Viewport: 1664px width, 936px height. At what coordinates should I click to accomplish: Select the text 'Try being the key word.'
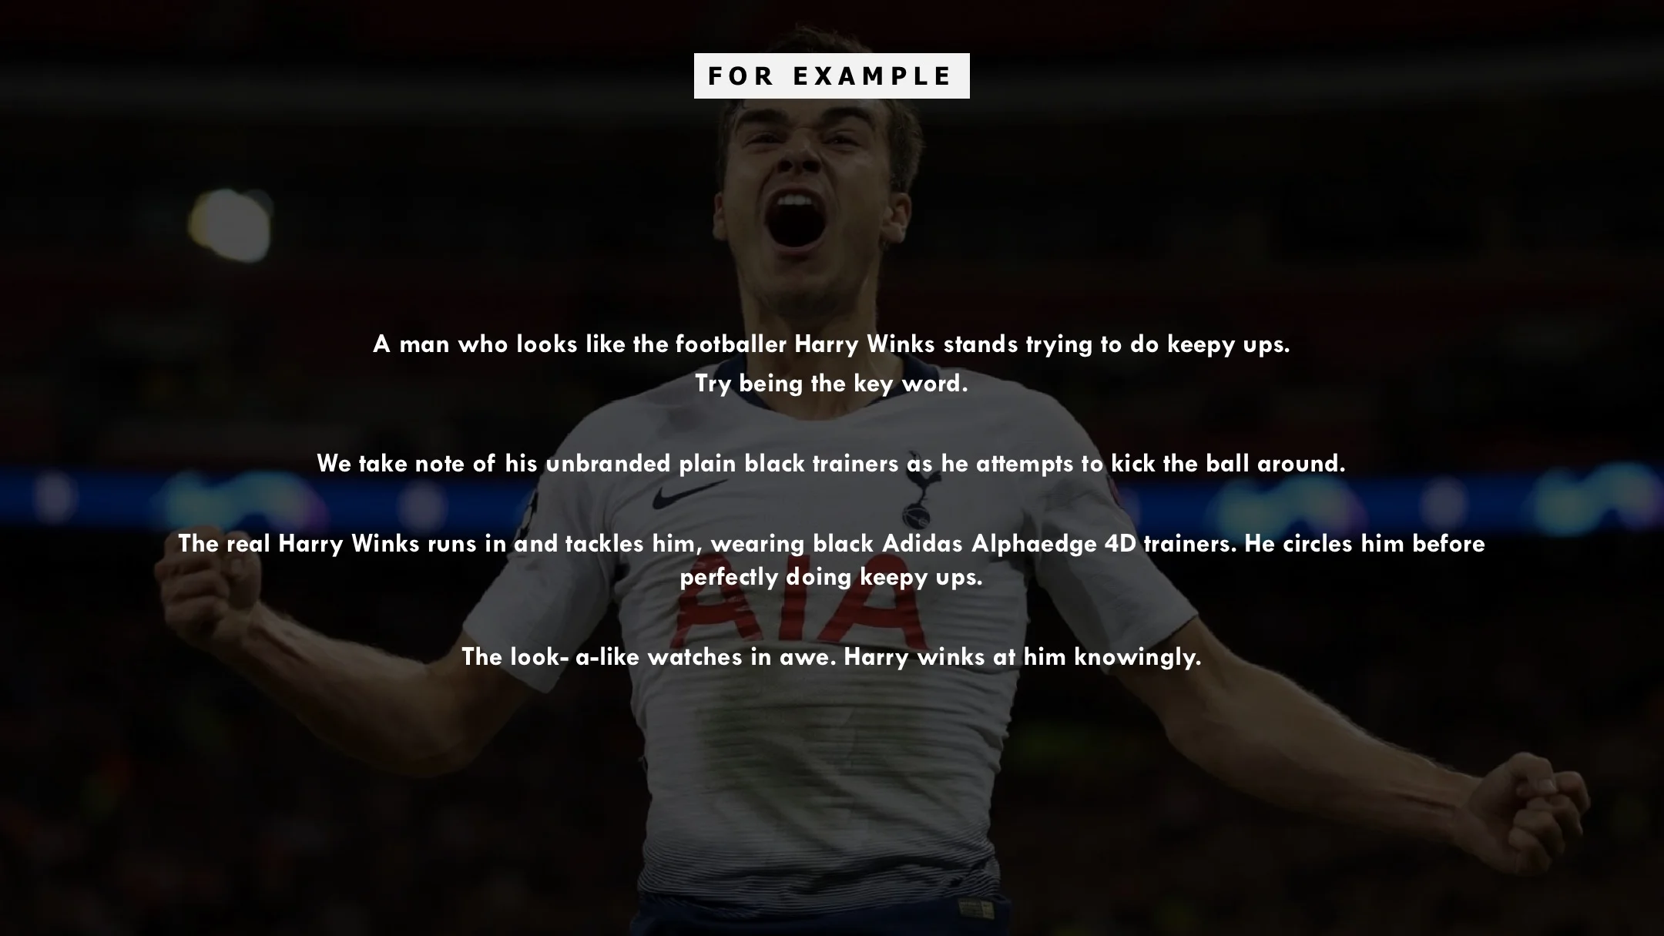coord(831,383)
